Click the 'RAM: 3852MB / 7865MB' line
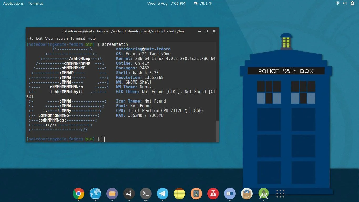 coord(140,115)
